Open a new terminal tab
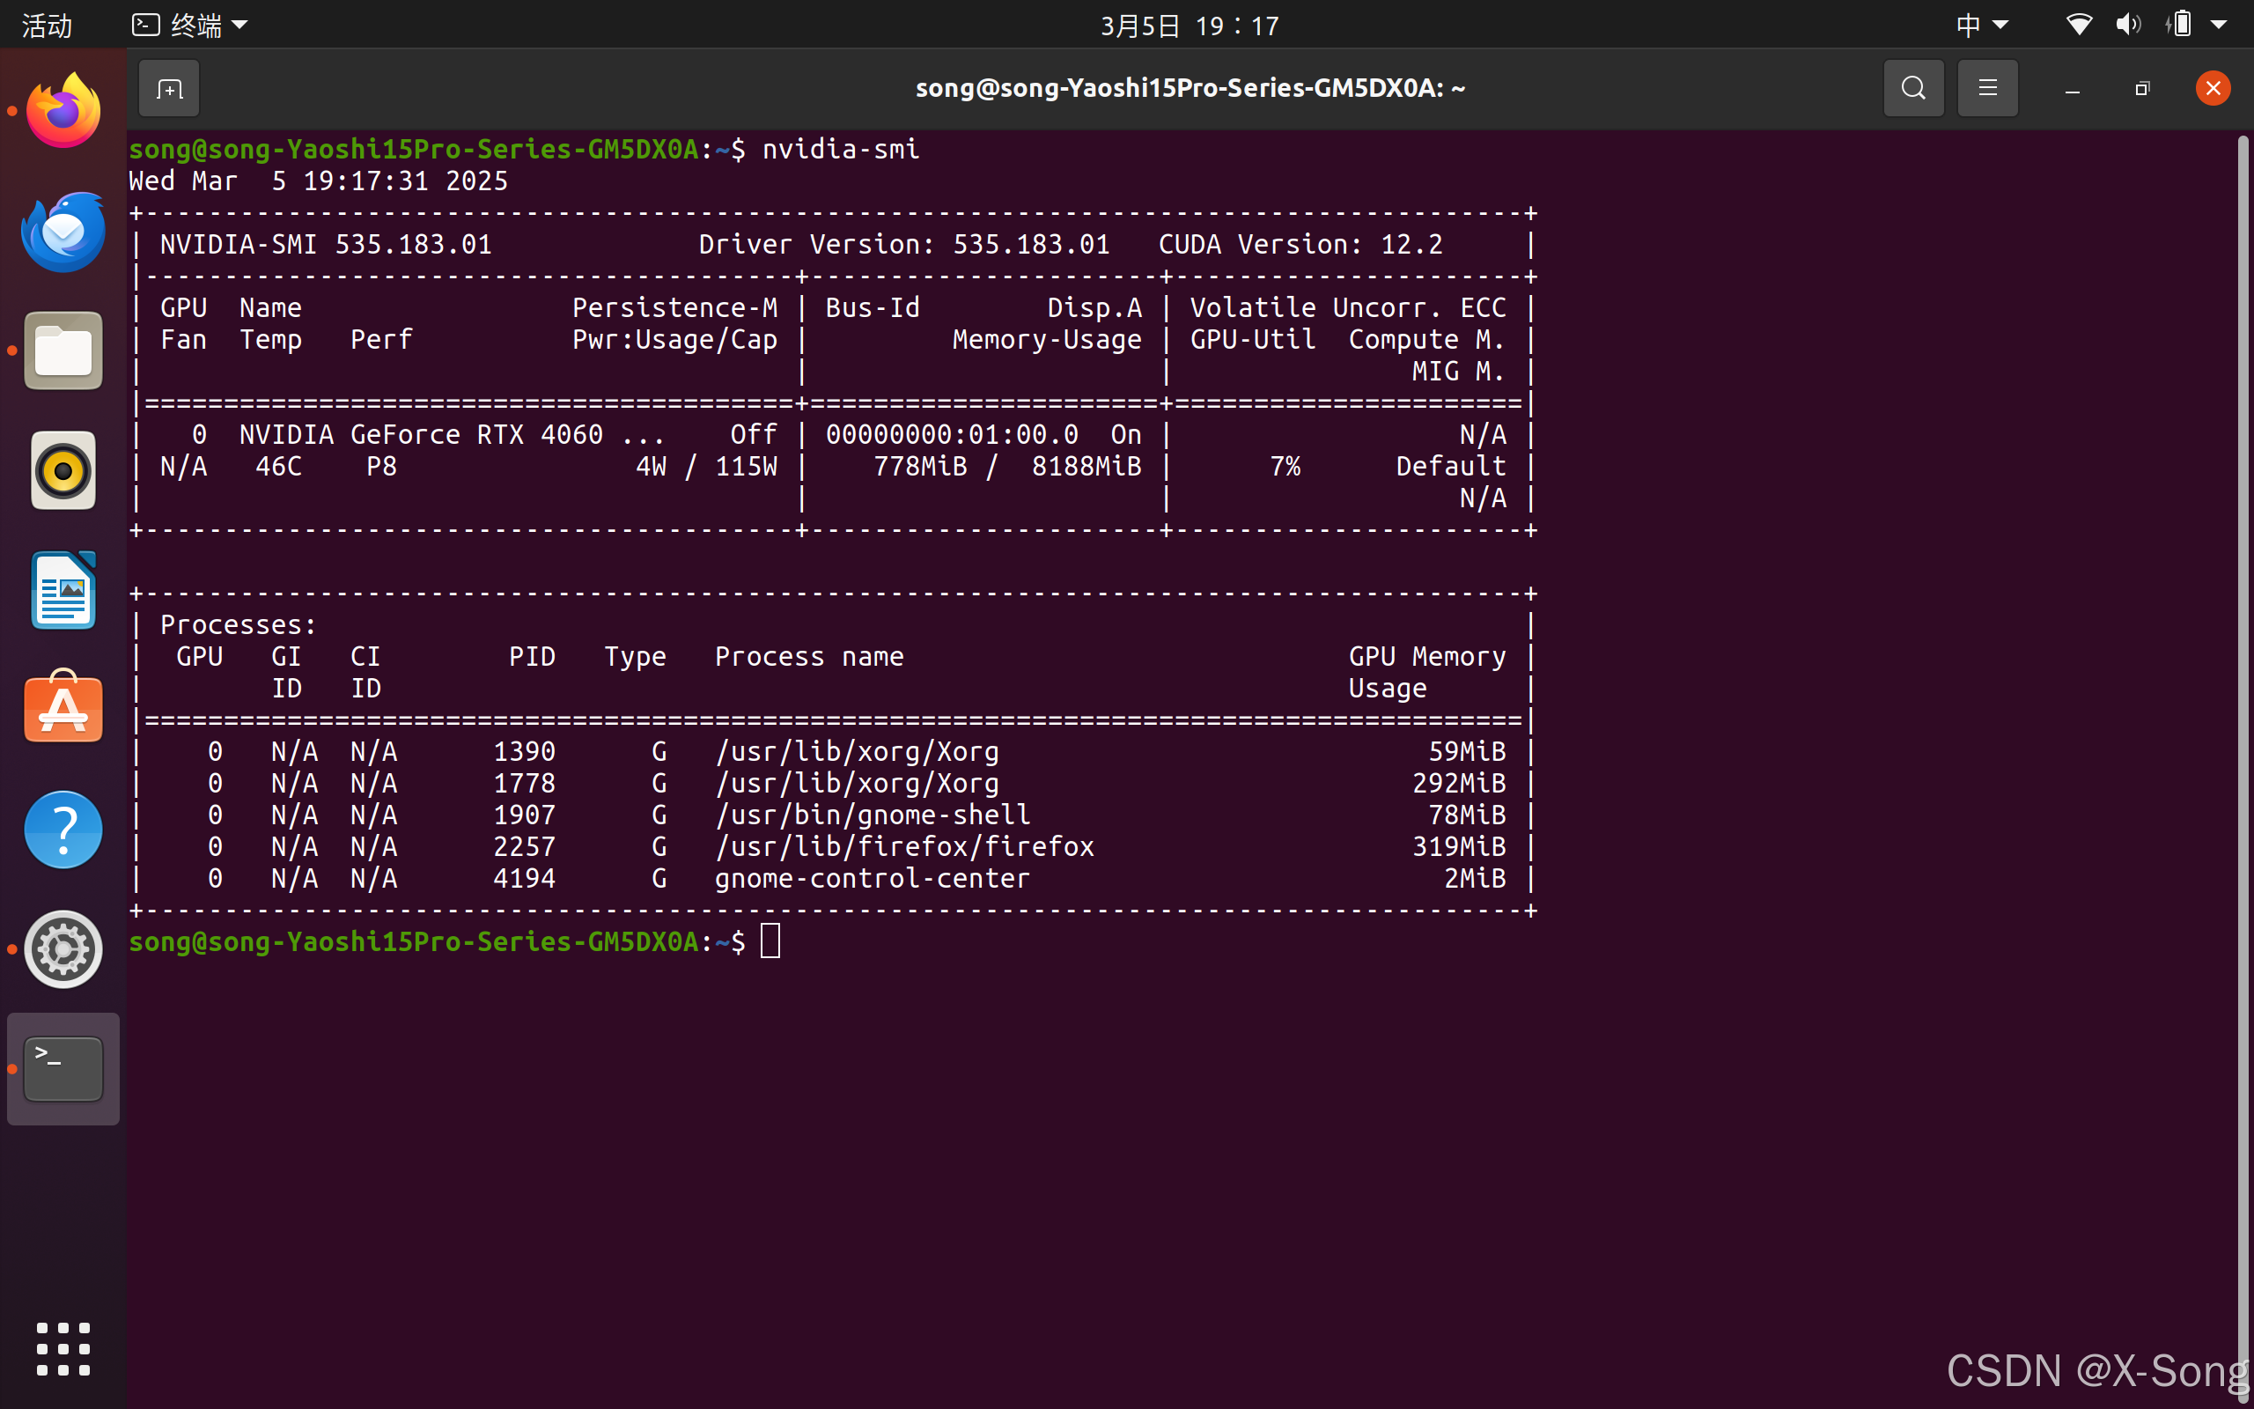2254x1409 pixels. tap(170, 89)
